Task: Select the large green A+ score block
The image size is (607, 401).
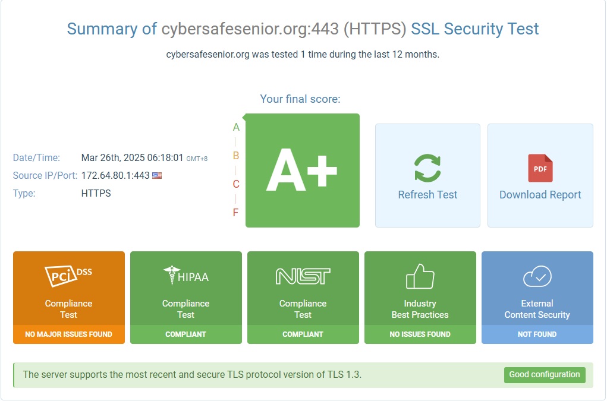Action: 302,170
